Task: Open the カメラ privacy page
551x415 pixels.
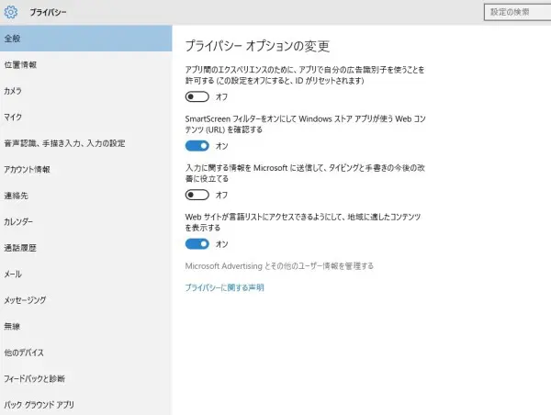Action: (x=86, y=91)
